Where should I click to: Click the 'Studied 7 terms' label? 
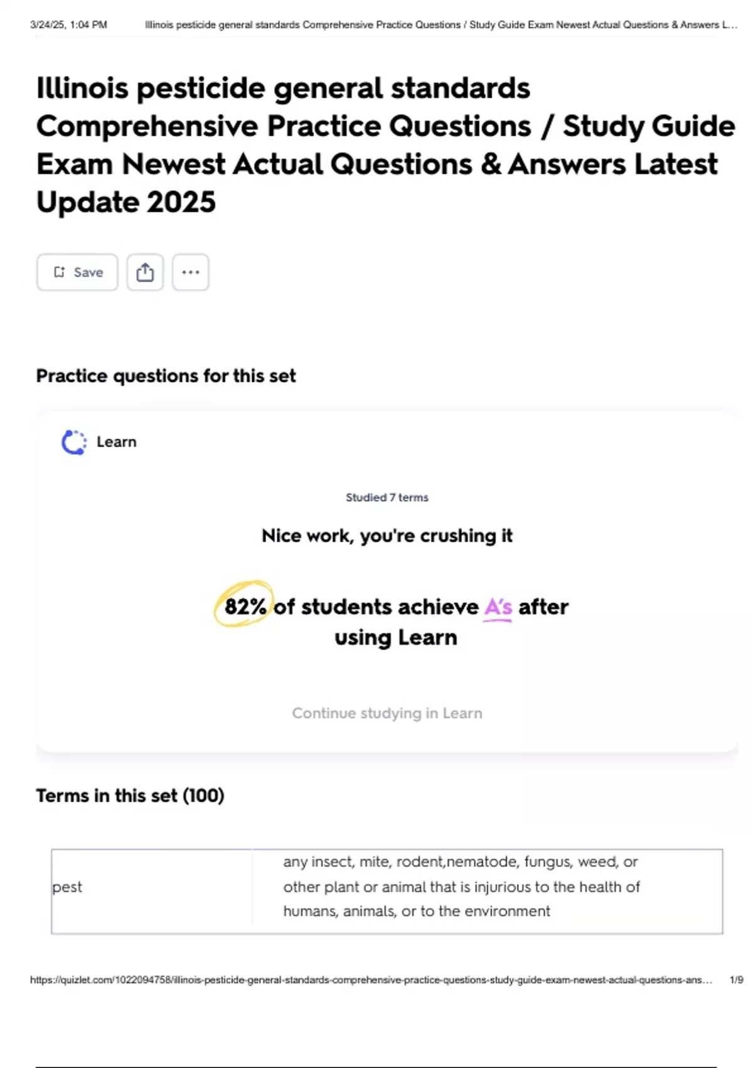[x=387, y=498]
